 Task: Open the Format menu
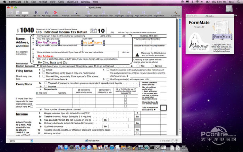pyautogui.click(x=43, y=2)
